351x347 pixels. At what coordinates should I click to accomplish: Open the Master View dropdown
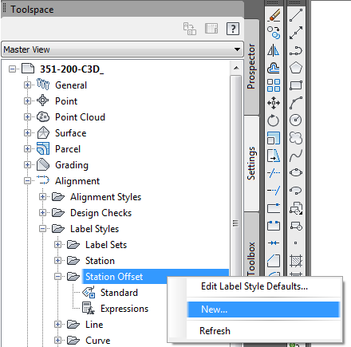[122, 49]
